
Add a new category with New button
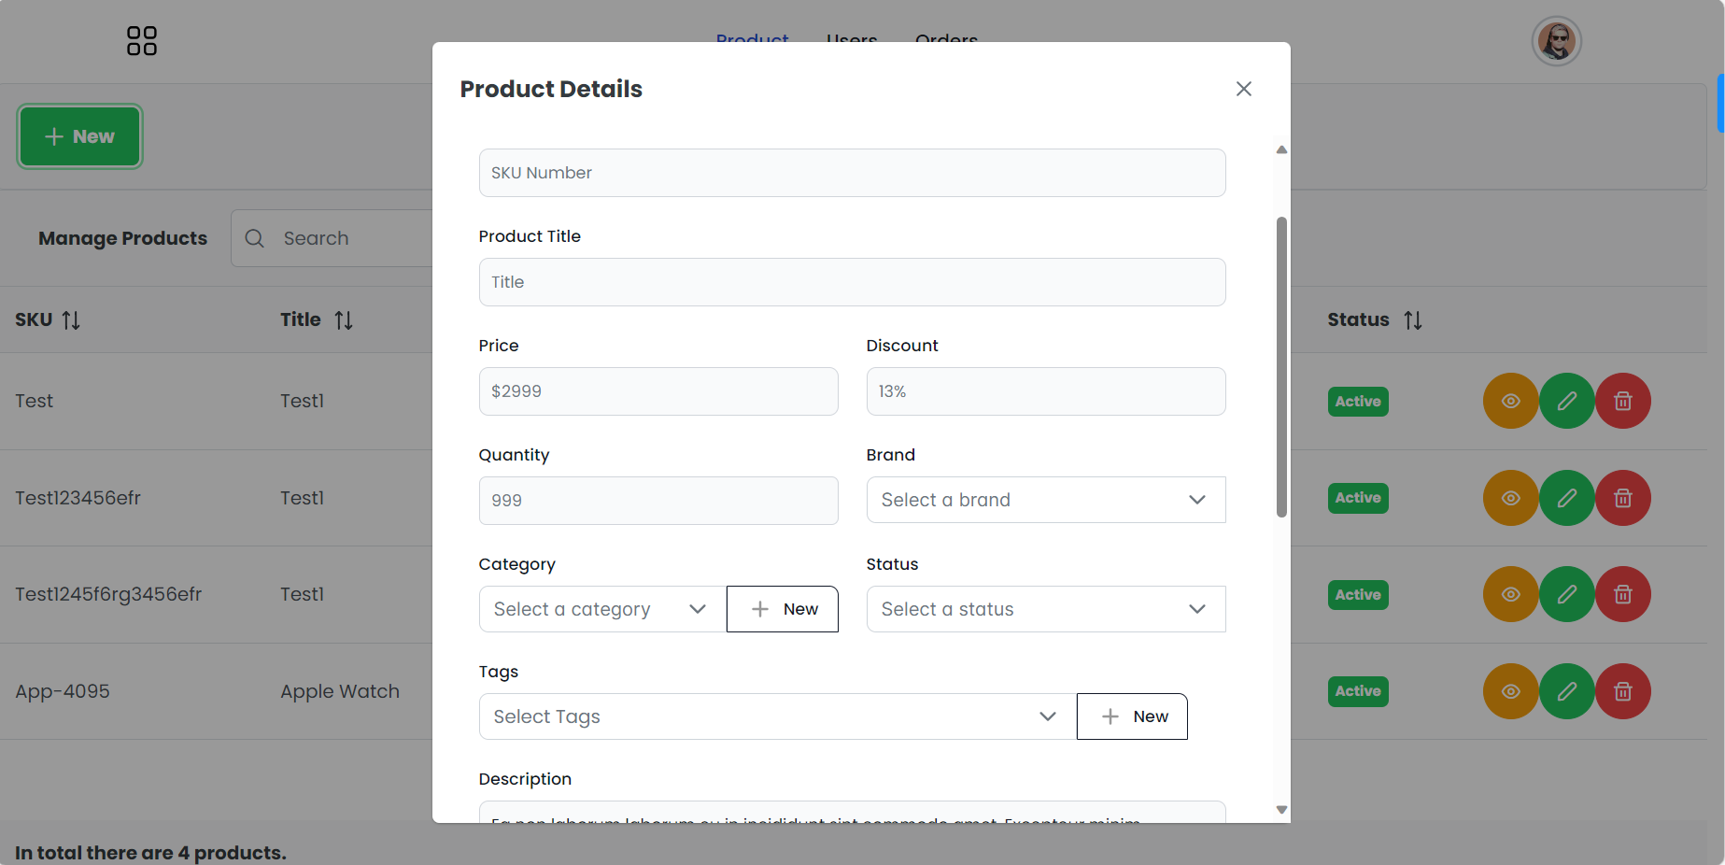point(782,609)
